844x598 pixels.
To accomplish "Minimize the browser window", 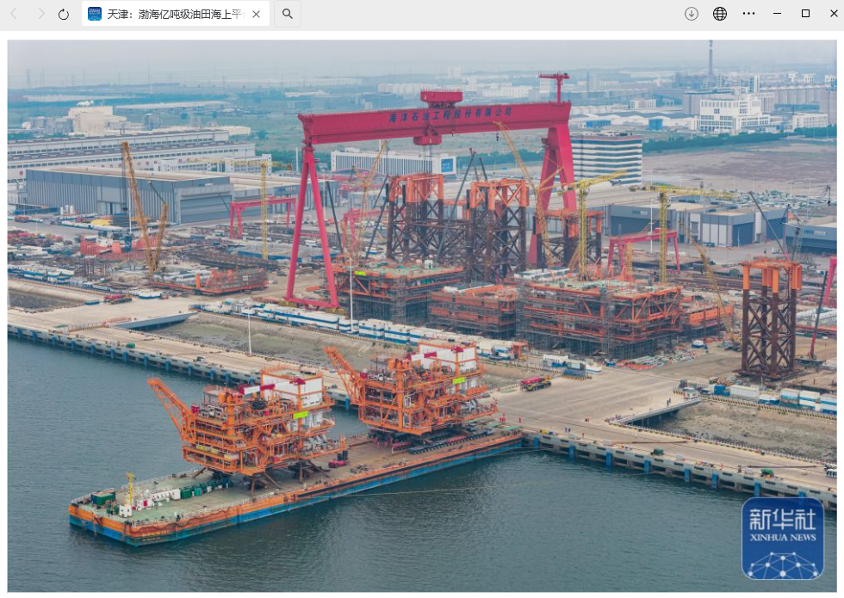I will coord(777,14).
